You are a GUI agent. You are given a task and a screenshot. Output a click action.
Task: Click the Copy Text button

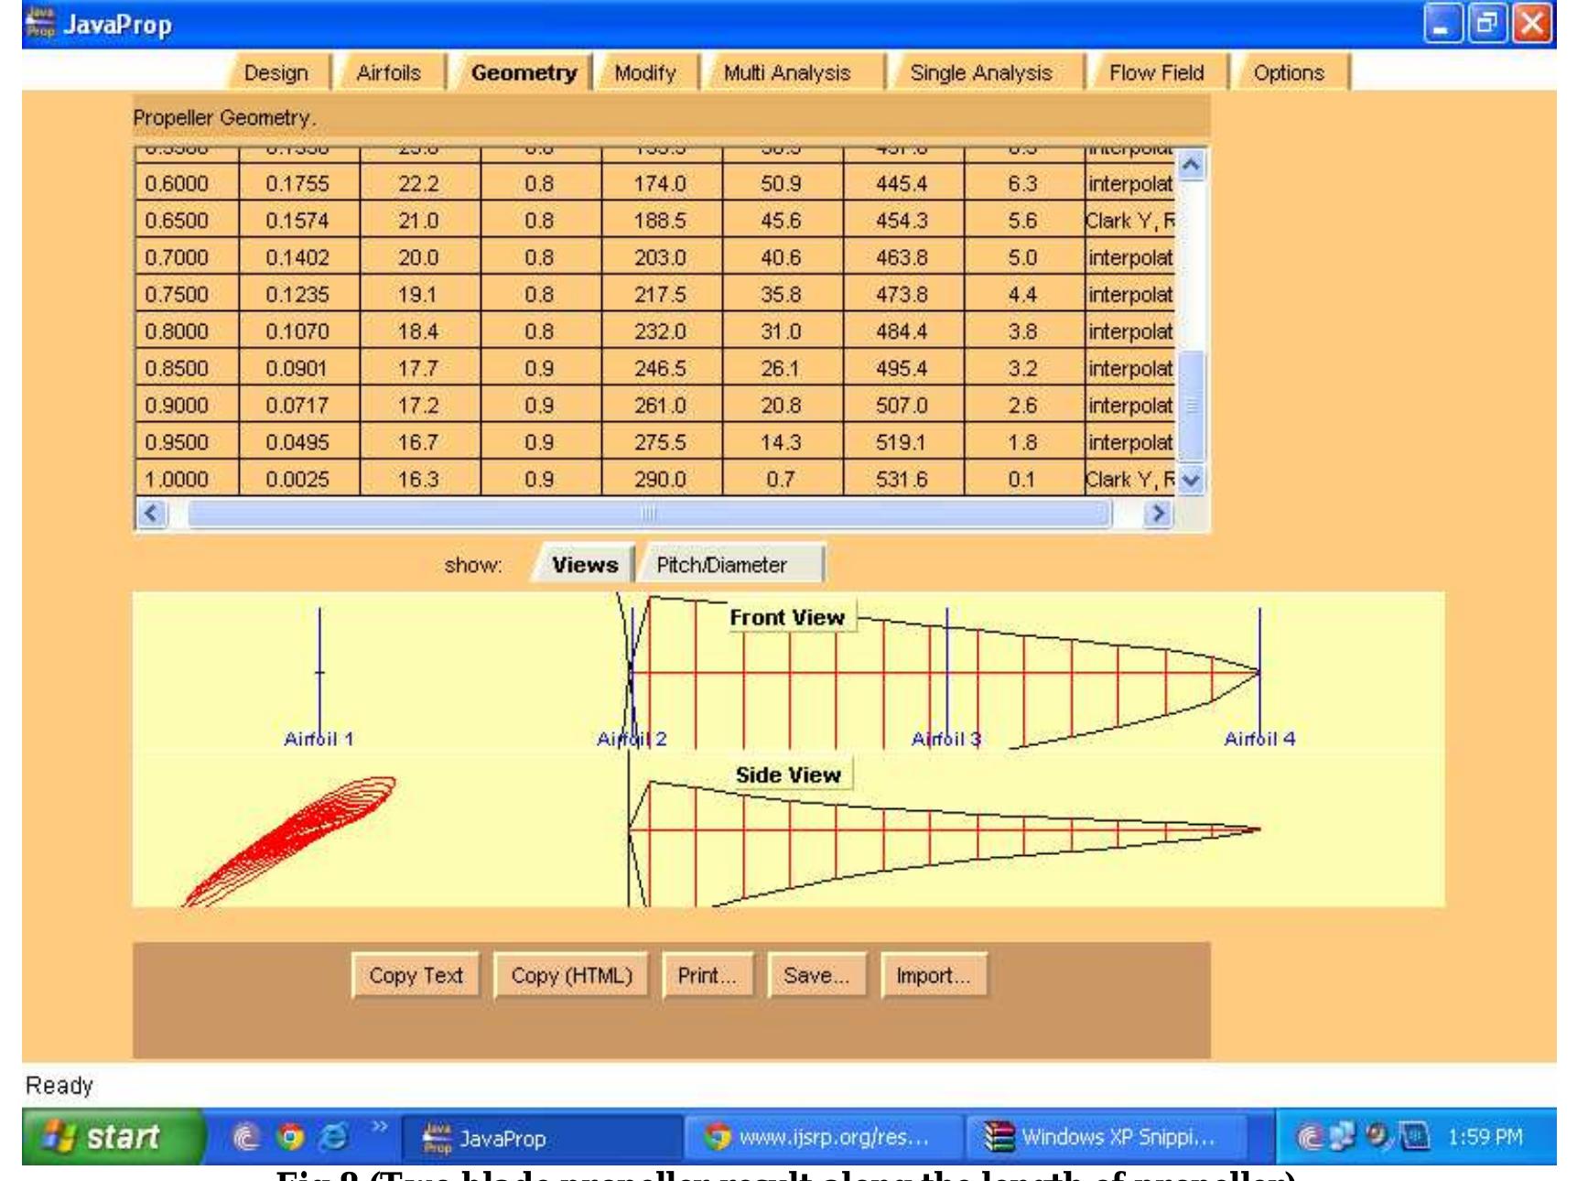pos(416,976)
